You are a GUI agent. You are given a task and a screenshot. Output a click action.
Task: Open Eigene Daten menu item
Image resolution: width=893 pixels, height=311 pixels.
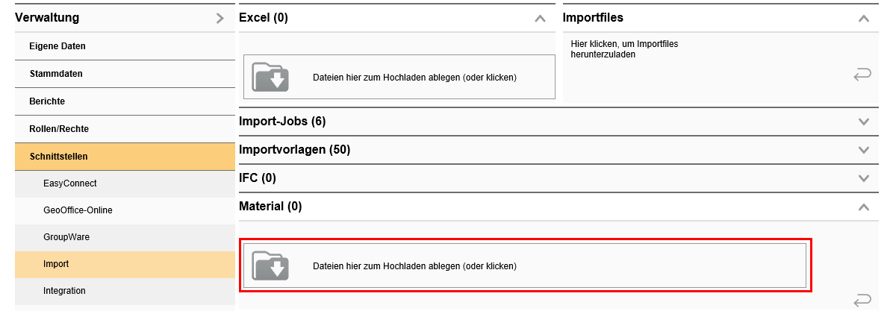(x=57, y=46)
